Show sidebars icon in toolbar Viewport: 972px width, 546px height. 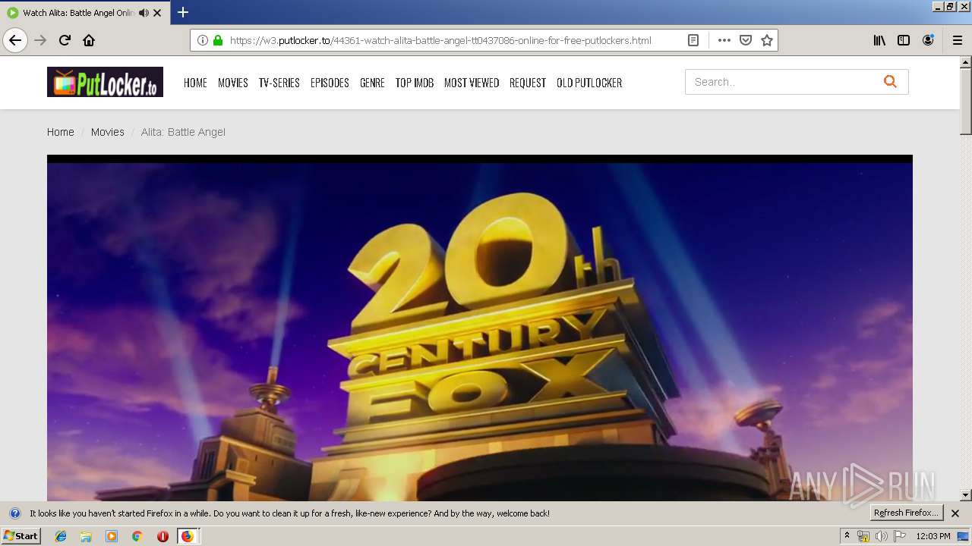point(904,40)
